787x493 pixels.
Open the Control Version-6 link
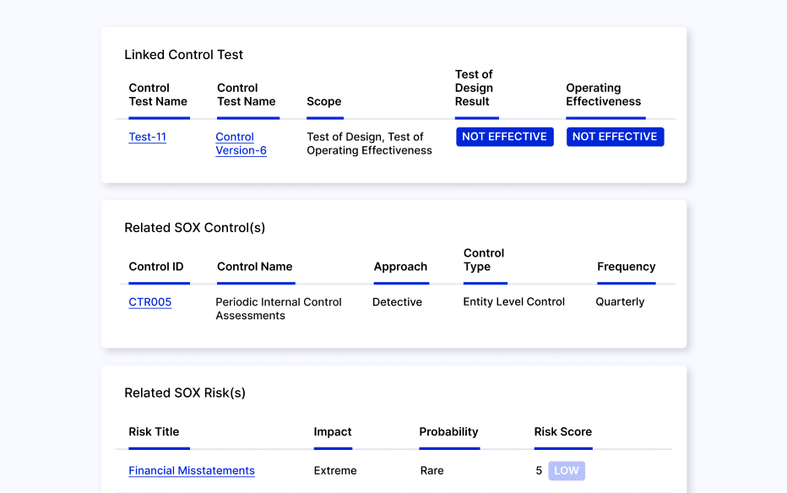click(x=241, y=144)
